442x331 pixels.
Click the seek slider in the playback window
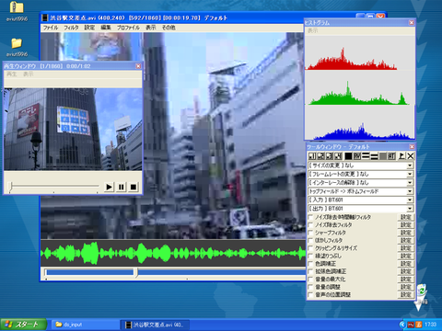(54, 186)
